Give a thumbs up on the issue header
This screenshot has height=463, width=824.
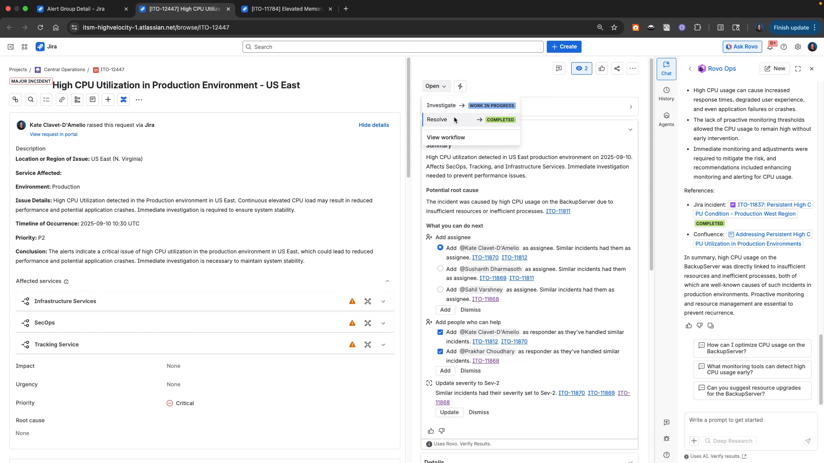[x=601, y=68]
